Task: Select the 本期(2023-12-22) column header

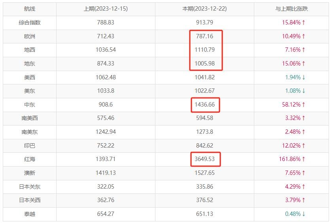Action: (x=204, y=9)
